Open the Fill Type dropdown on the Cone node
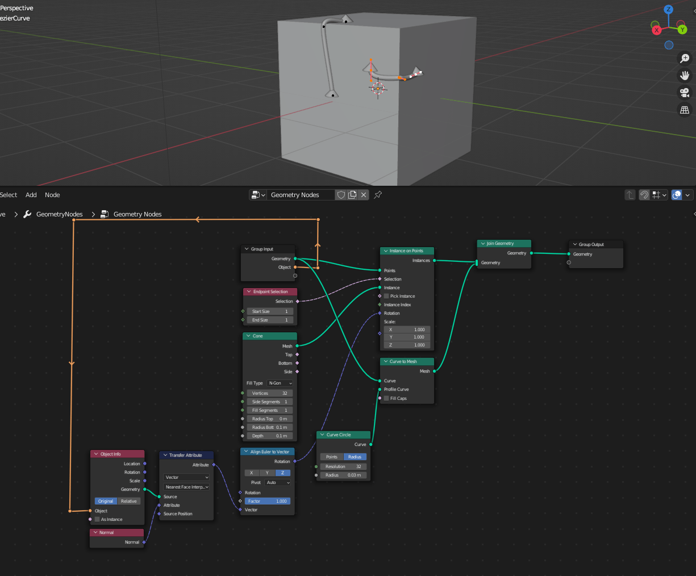This screenshot has width=696, height=576. coord(279,383)
